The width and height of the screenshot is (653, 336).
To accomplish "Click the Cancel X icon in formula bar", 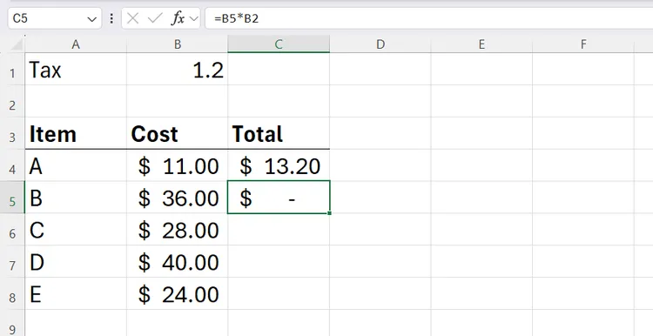I will pyautogui.click(x=132, y=18).
